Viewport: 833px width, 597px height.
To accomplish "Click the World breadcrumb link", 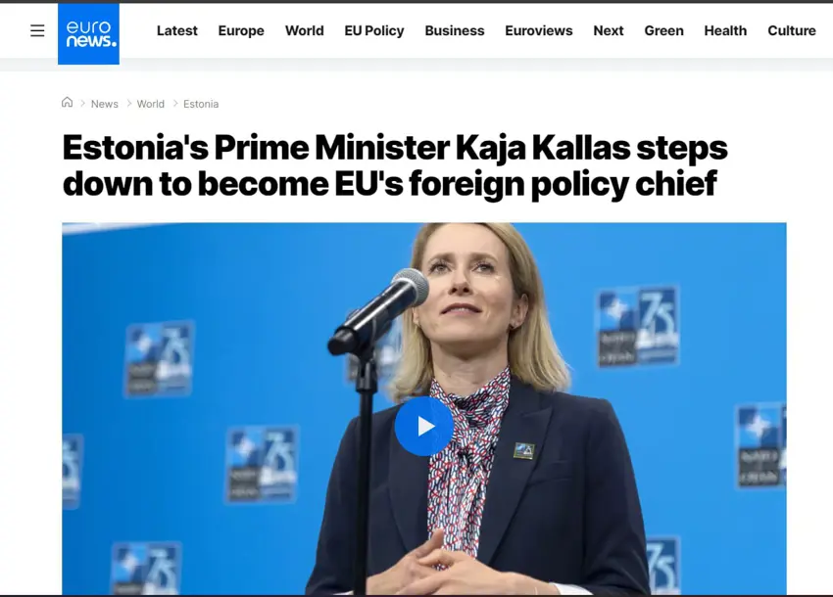I will click(150, 104).
